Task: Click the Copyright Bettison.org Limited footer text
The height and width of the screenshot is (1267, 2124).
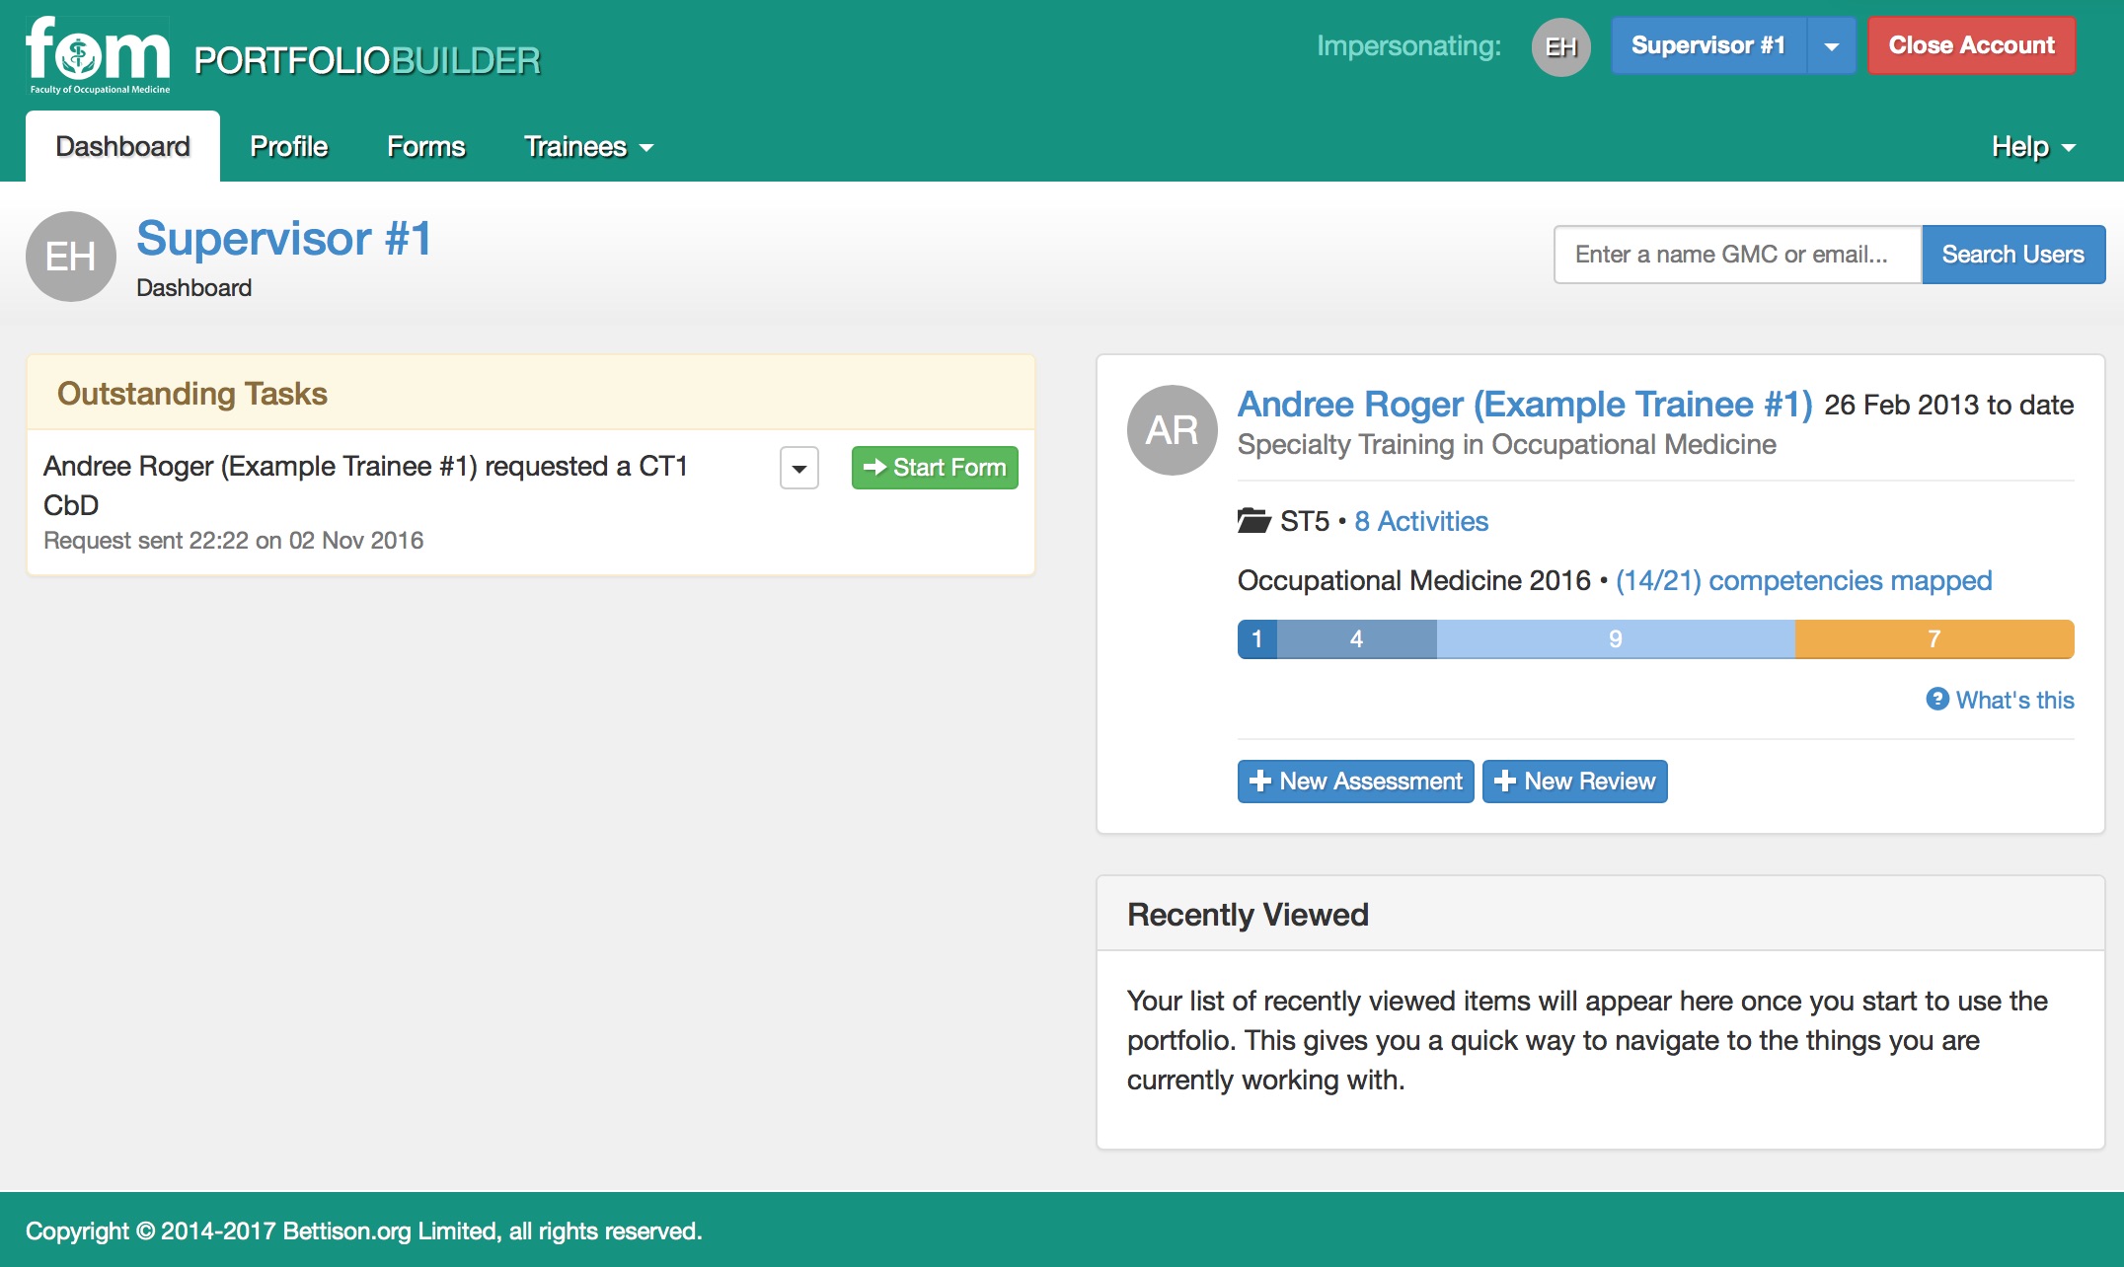Action: click(x=364, y=1231)
